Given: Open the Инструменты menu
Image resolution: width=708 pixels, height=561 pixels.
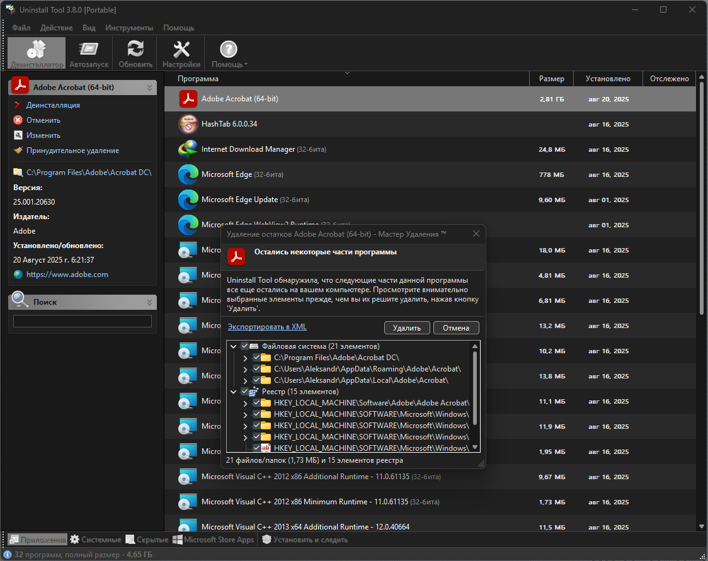Looking at the screenshot, I should [x=129, y=28].
